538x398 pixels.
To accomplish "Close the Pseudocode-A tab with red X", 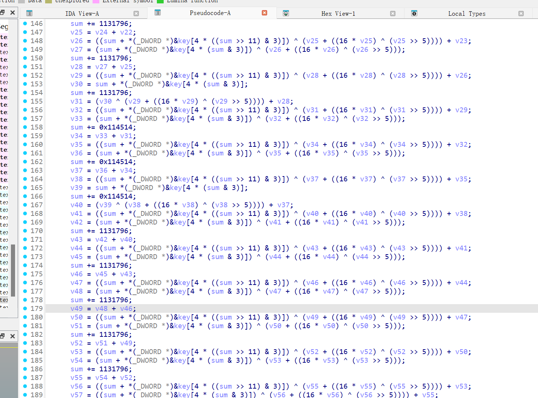I will [264, 13].
